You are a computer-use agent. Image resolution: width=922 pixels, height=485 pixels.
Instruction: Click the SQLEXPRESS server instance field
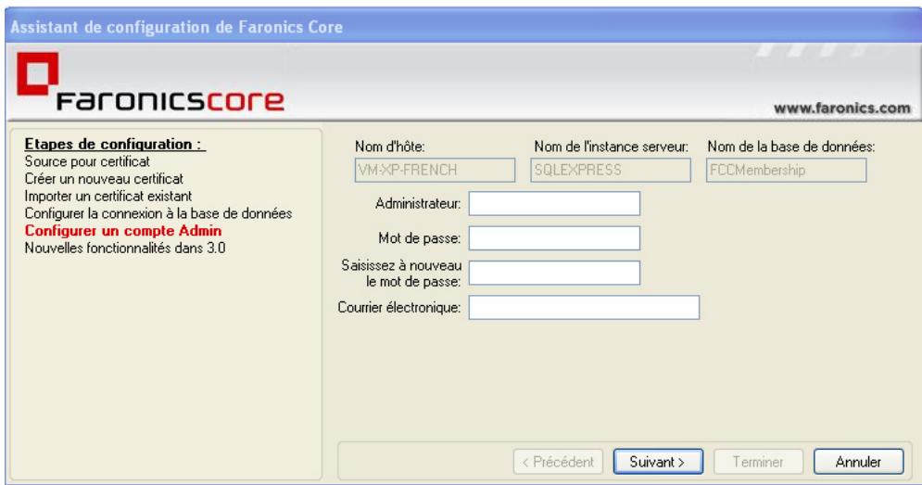[x=611, y=170]
